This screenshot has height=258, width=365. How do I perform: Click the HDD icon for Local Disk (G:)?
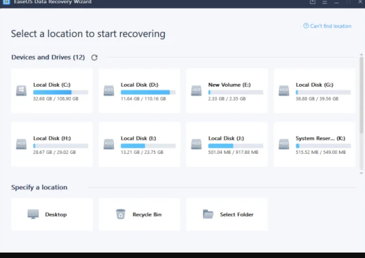[284, 91]
